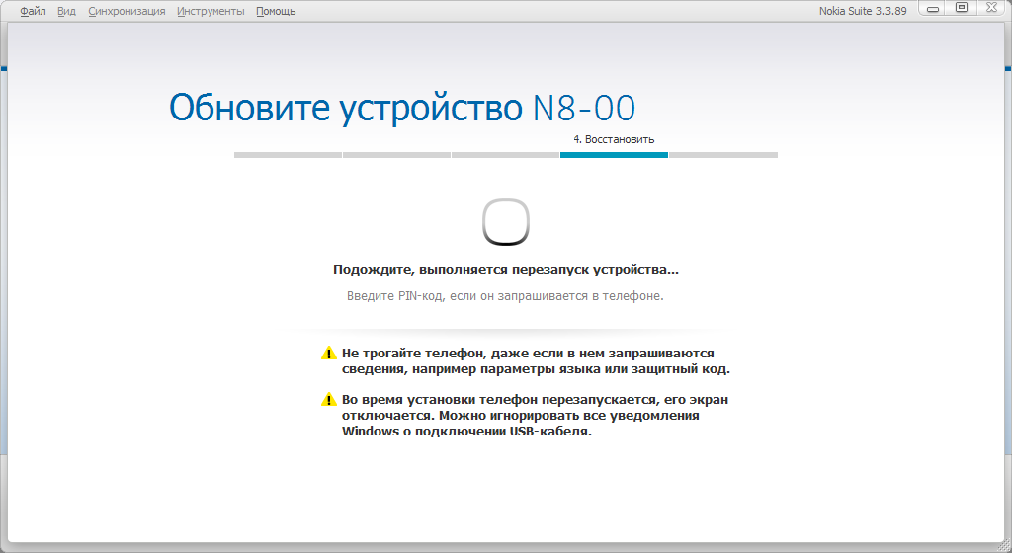Image resolution: width=1012 pixels, height=553 pixels.
Task: Click the 'Обновите устройство N8-00' heading
Action: (402, 108)
